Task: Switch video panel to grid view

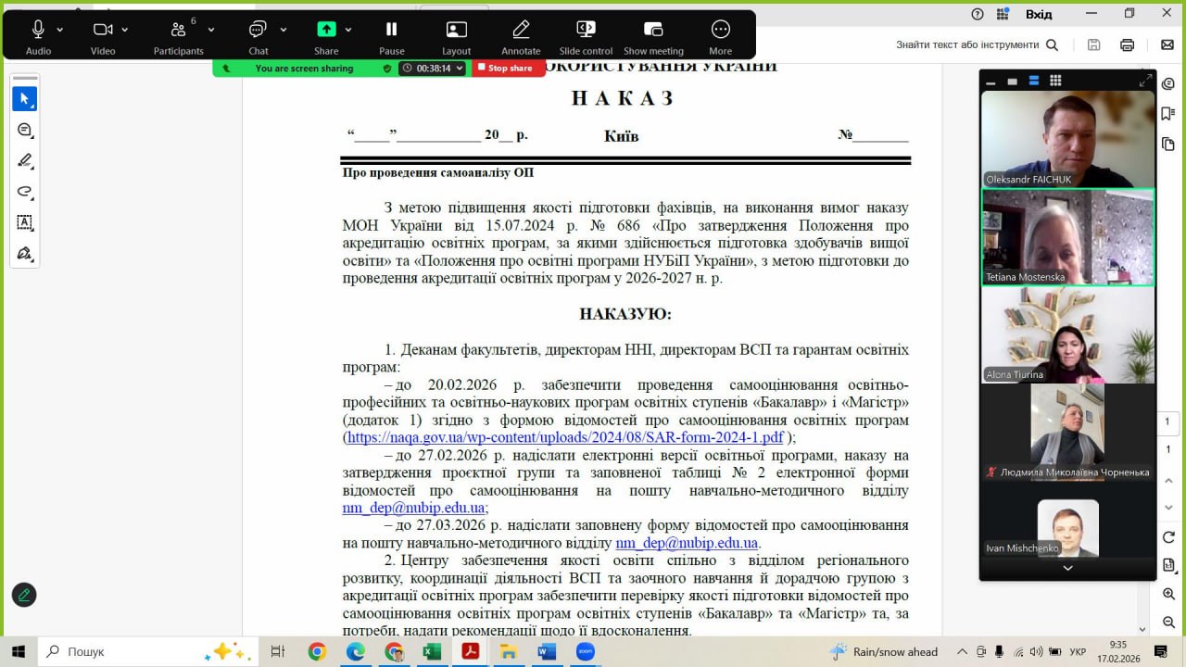Action: (x=1055, y=82)
